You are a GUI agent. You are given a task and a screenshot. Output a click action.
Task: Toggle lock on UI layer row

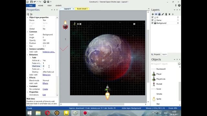pos(155,17)
